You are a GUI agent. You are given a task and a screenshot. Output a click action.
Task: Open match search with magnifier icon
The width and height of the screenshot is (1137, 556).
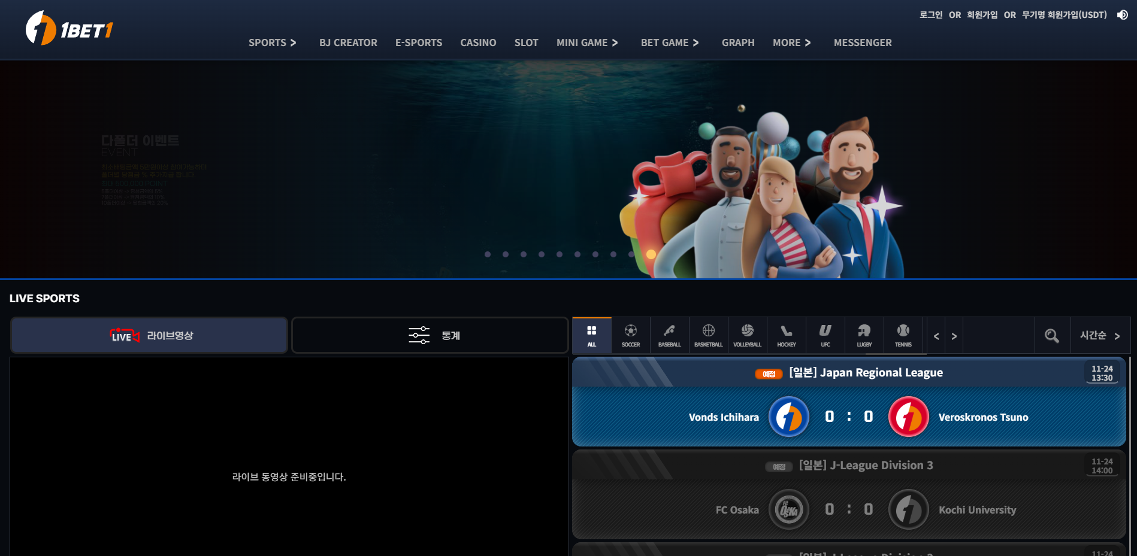pyautogui.click(x=1051, y=336)
